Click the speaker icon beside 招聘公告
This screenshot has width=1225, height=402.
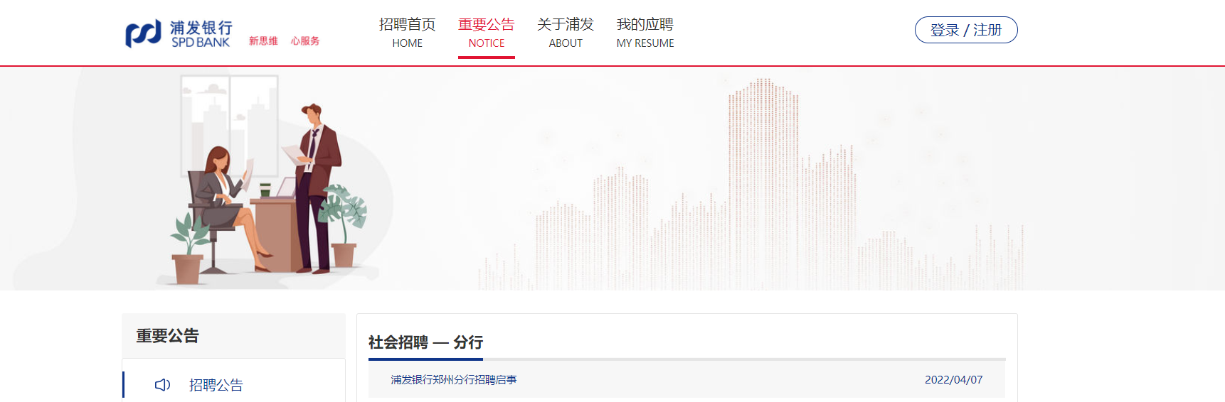[x=163, y=385]
